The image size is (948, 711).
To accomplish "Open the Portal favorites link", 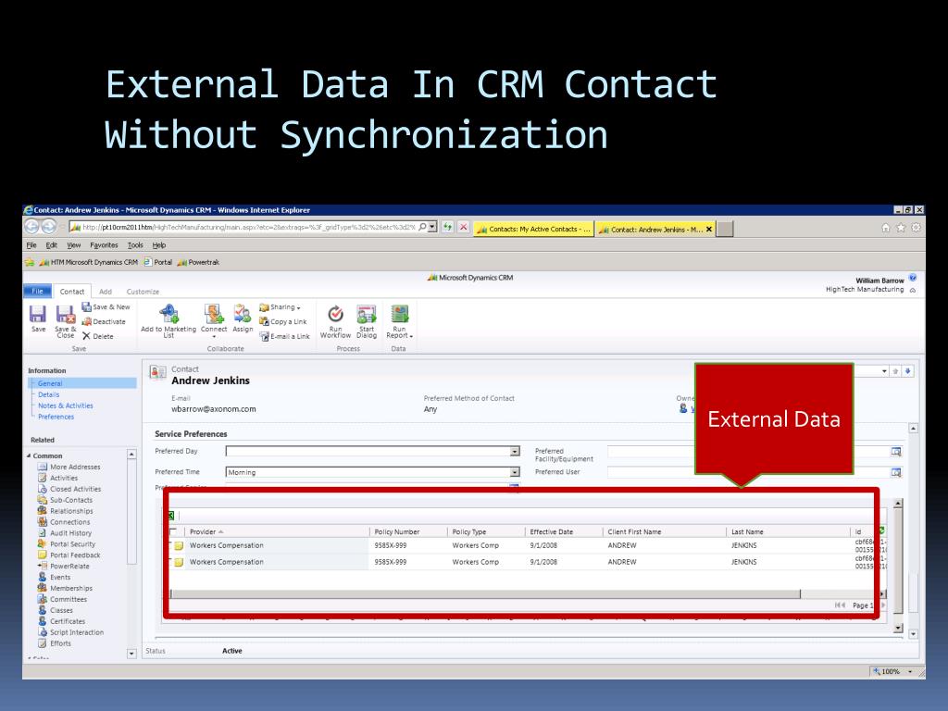I will tap(157, 262).
